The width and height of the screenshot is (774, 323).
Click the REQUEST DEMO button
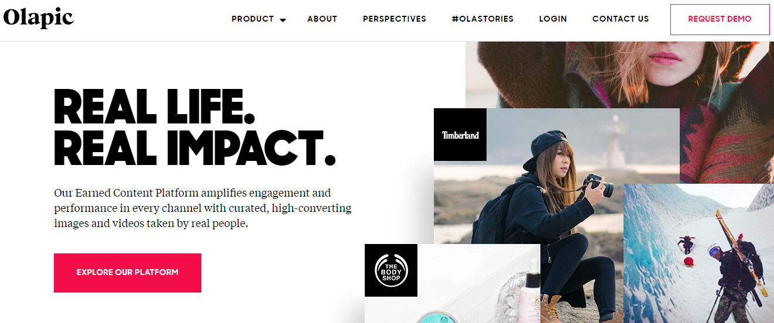[x=720, y=19]
